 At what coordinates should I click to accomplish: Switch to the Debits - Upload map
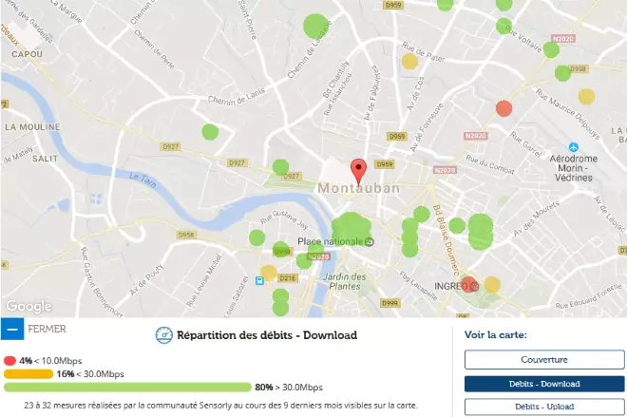pos(543,407)
